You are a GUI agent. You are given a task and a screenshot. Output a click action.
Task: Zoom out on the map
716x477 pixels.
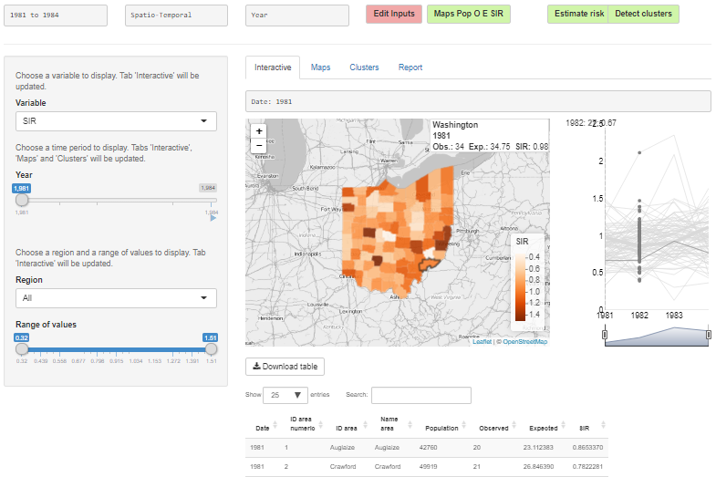point(259,146)
